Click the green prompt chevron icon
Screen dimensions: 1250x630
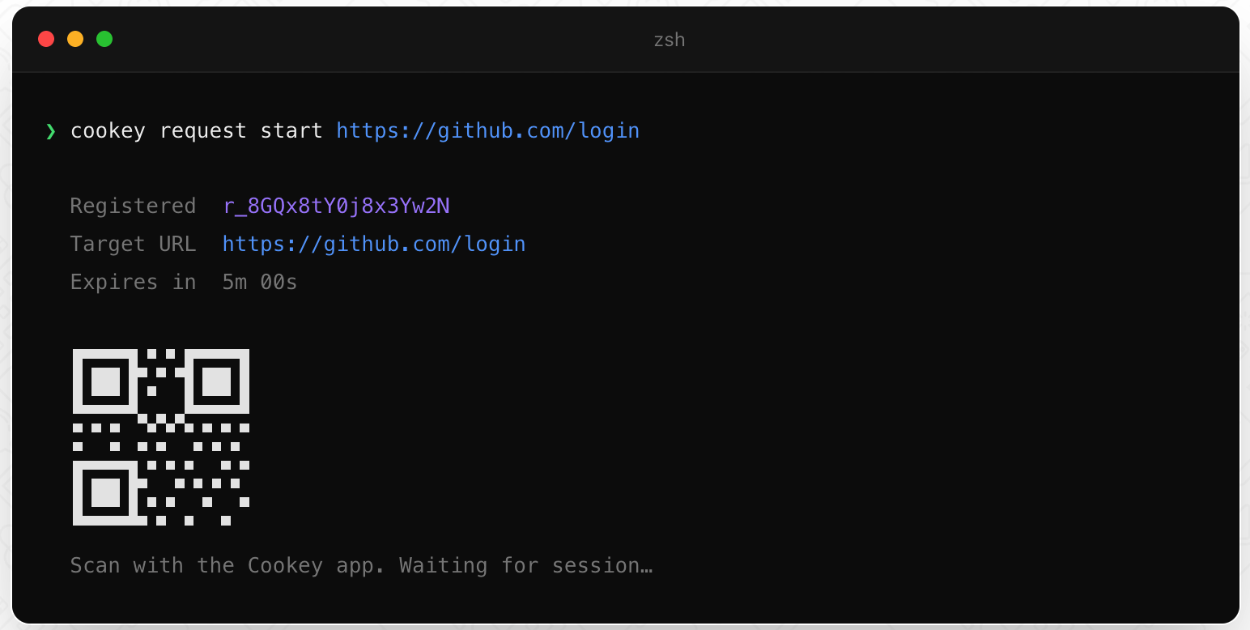[x=51, y=131]
